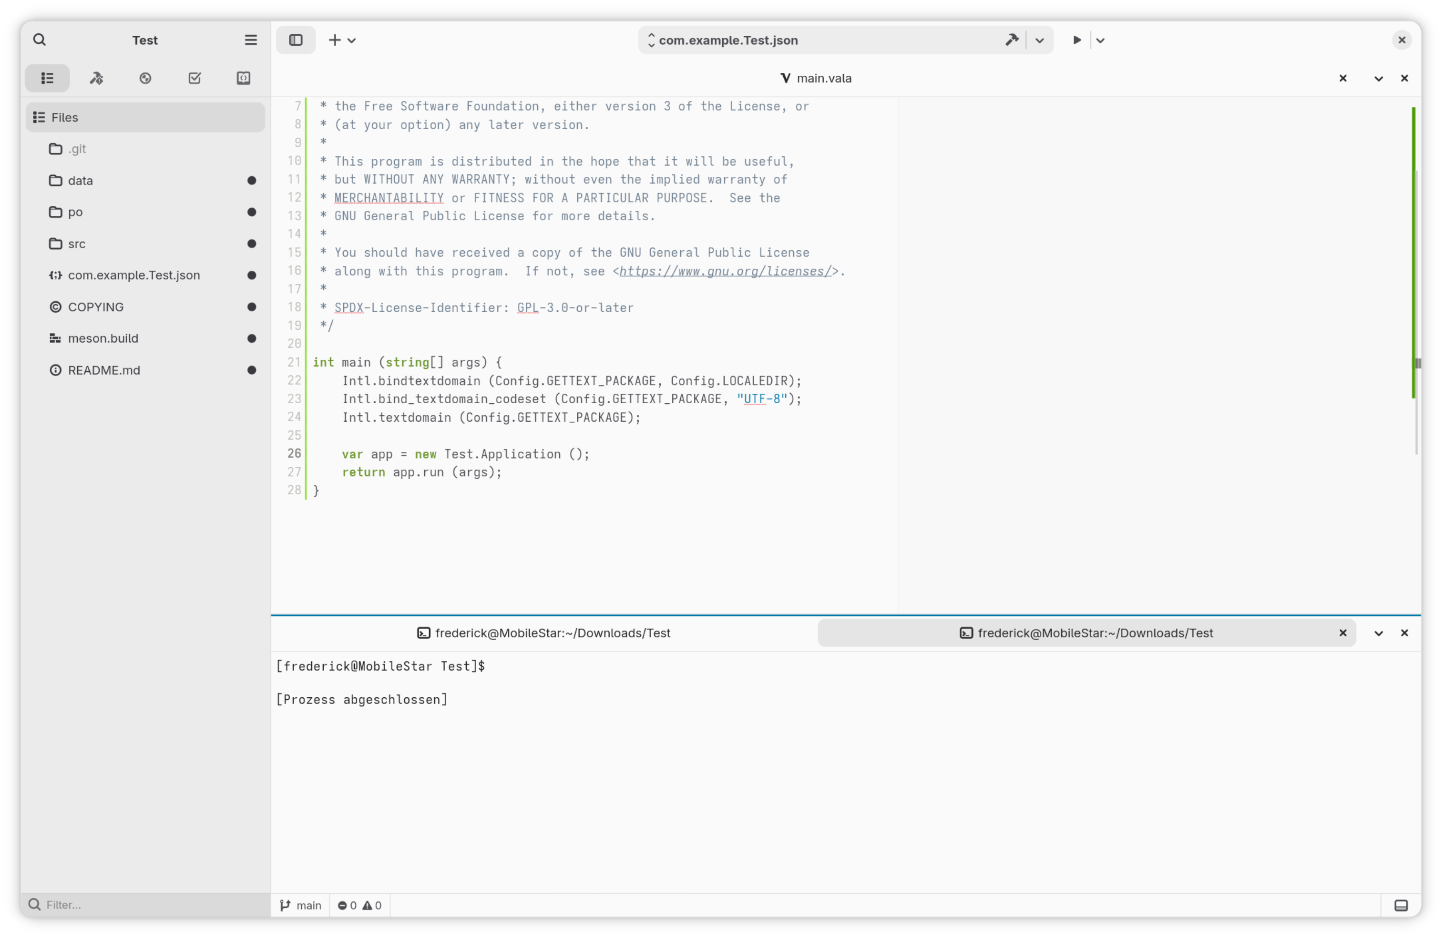
Task: Open the hamburger main menu
Action: [250, 40]
